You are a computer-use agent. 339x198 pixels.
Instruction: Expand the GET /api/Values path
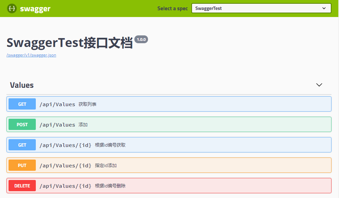[57, 104]
